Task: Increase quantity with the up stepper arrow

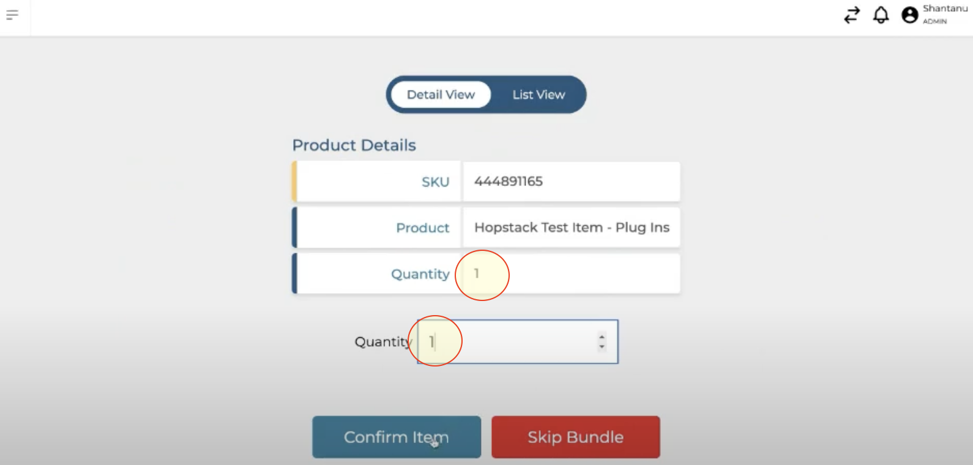Action: pos(602,337)
